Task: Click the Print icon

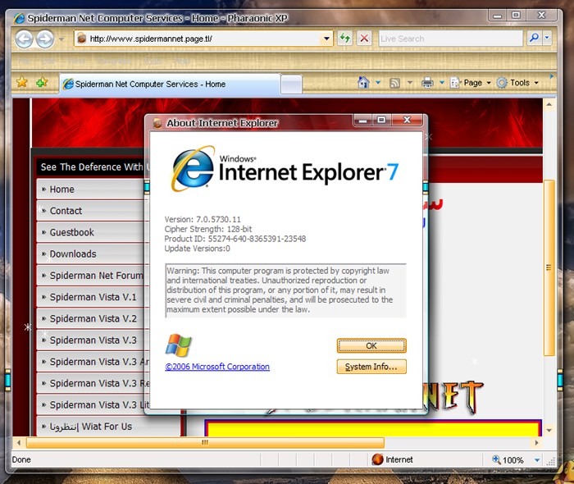Action: [427, 83]
